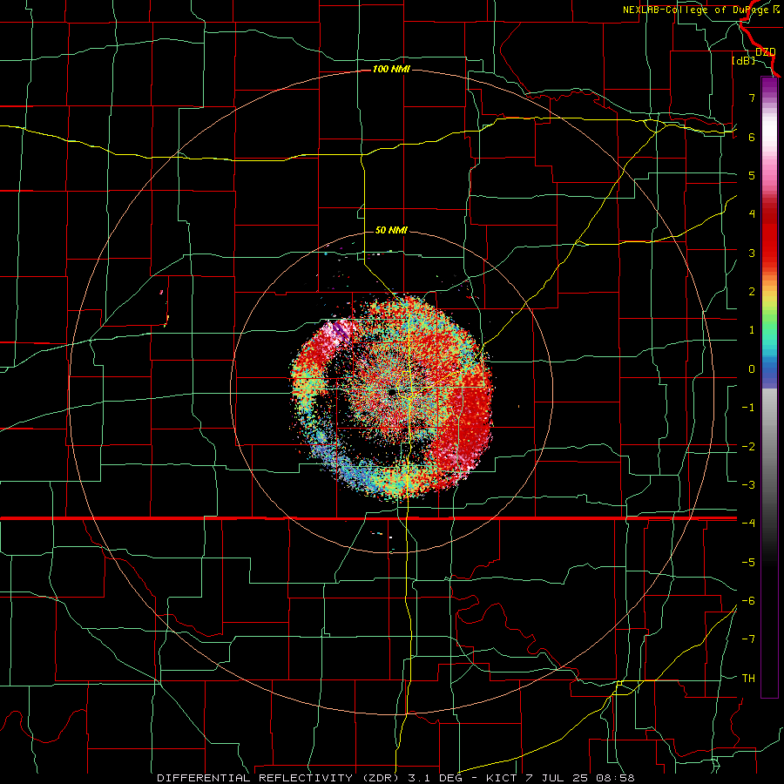Click the 50 NMI range ring label
Screen dimensions: 784x784
[x=391, y=231]
